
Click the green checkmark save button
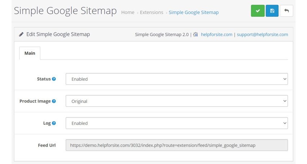[x=258, y=11]
